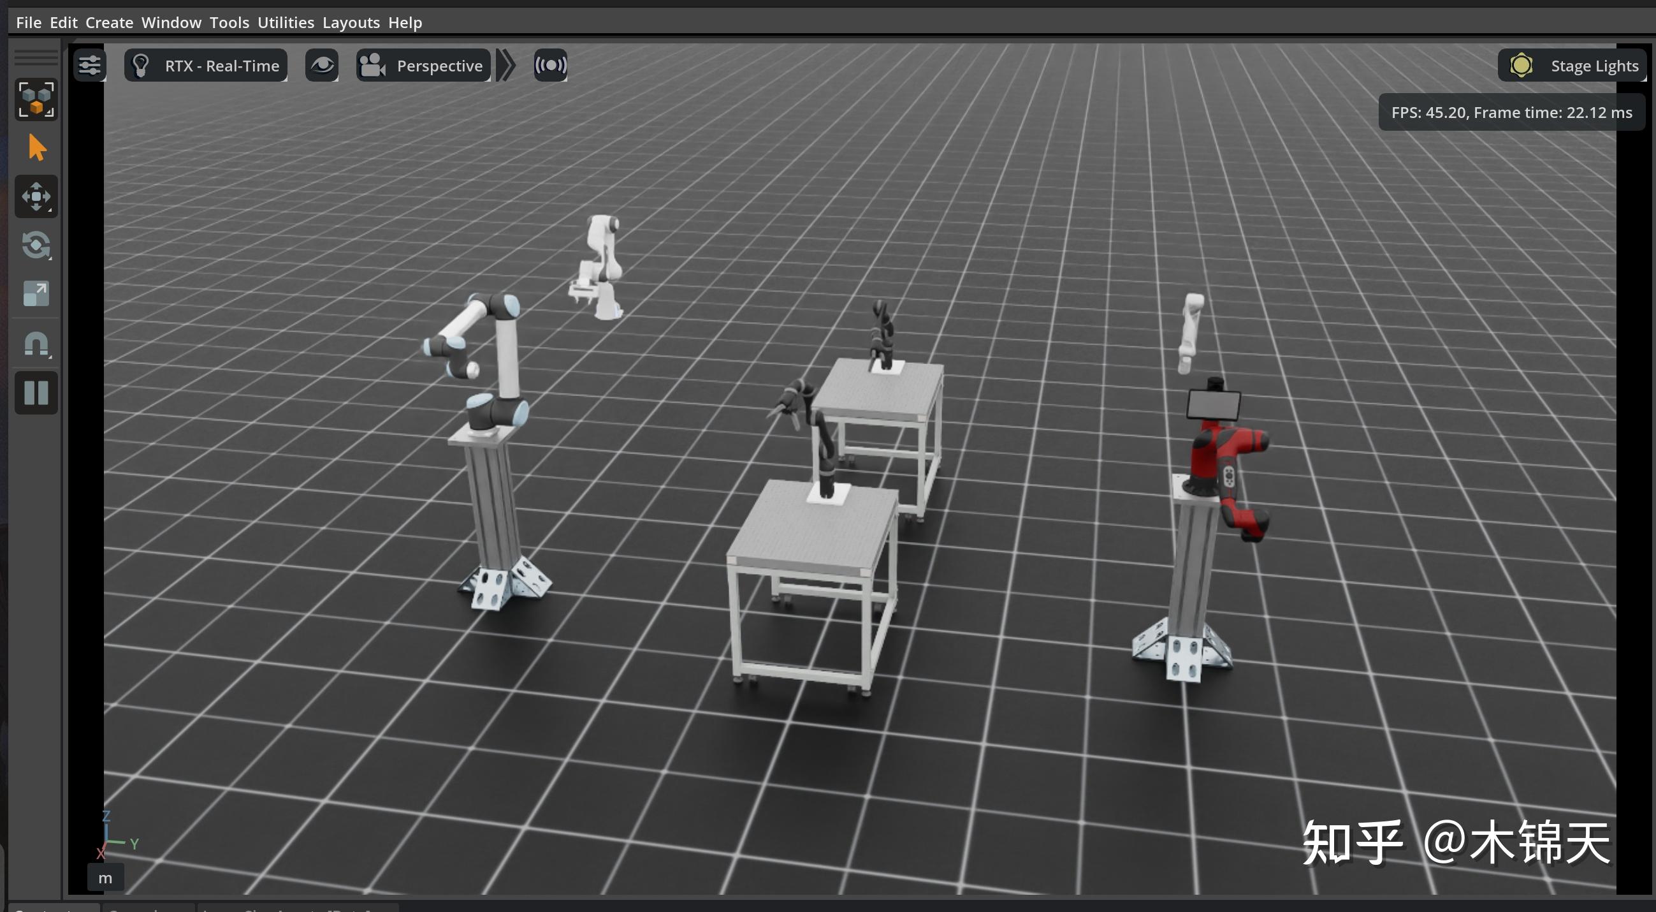Activate the Rotate tool

point(36,246)
